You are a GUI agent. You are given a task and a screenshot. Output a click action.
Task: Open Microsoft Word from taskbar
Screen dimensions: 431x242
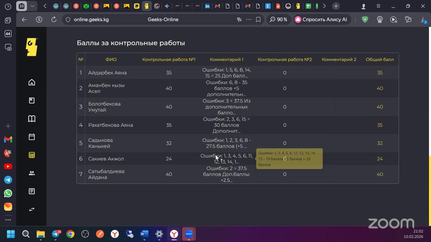144,234
